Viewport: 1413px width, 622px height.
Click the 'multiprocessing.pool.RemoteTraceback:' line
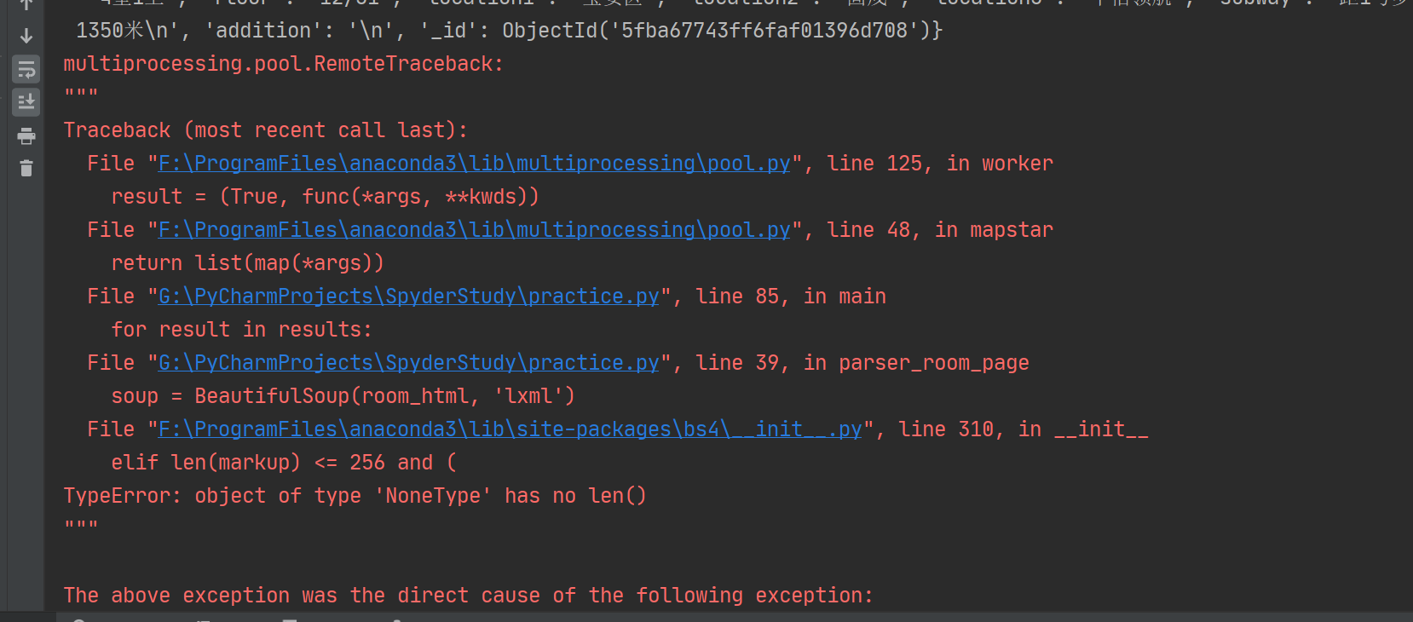tap(284, 64)
